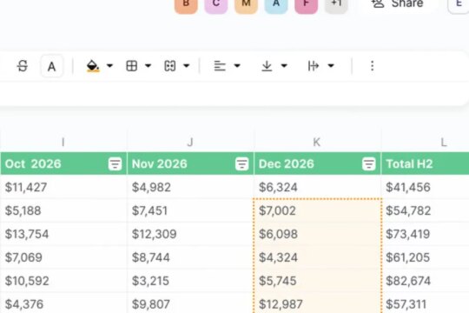469x313 pixels.
Task: Open horizontal align dropdown arrow
Action: (237, 65)
